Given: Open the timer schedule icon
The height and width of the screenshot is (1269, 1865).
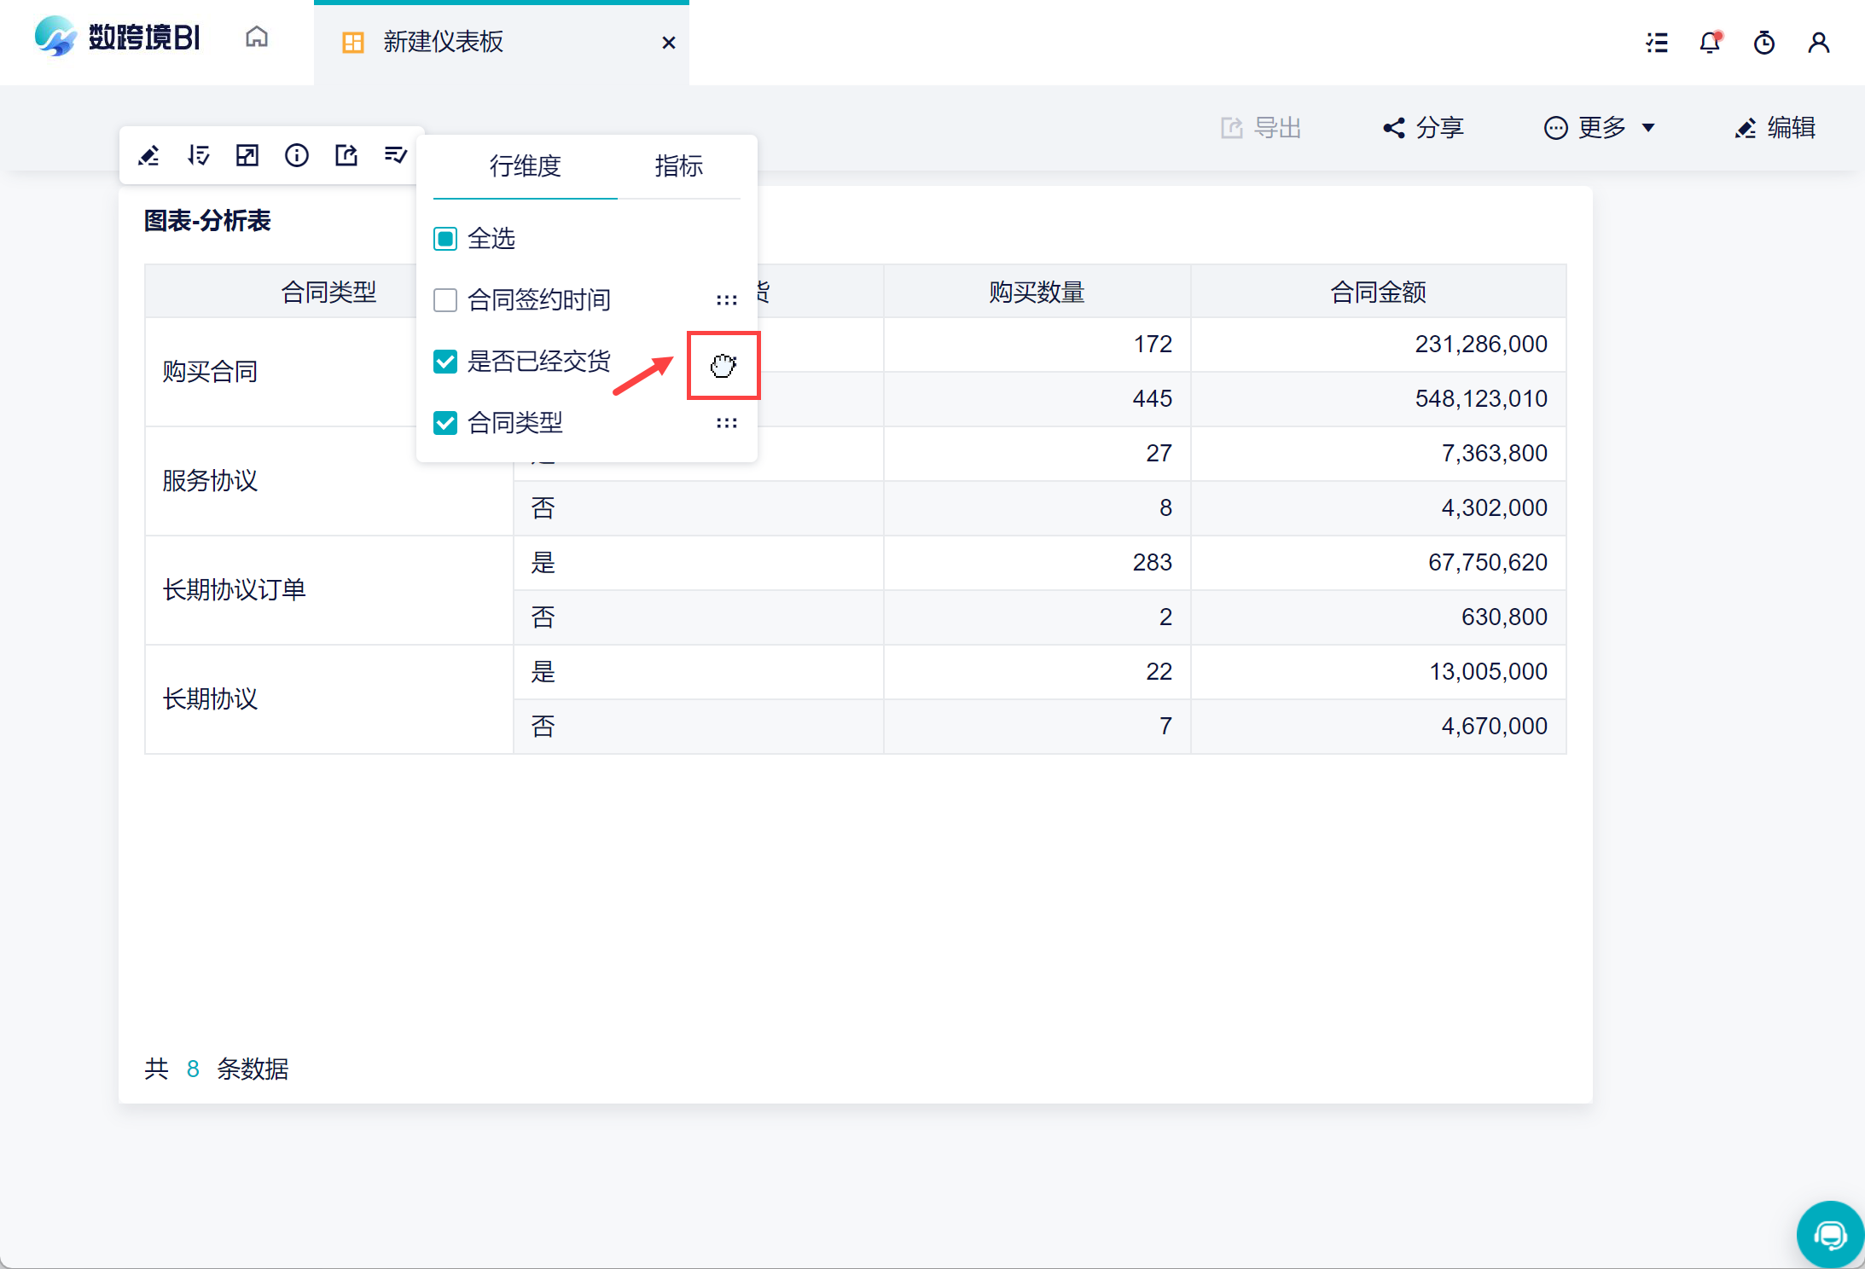Looking at the screenshot, I should 1764,42.
